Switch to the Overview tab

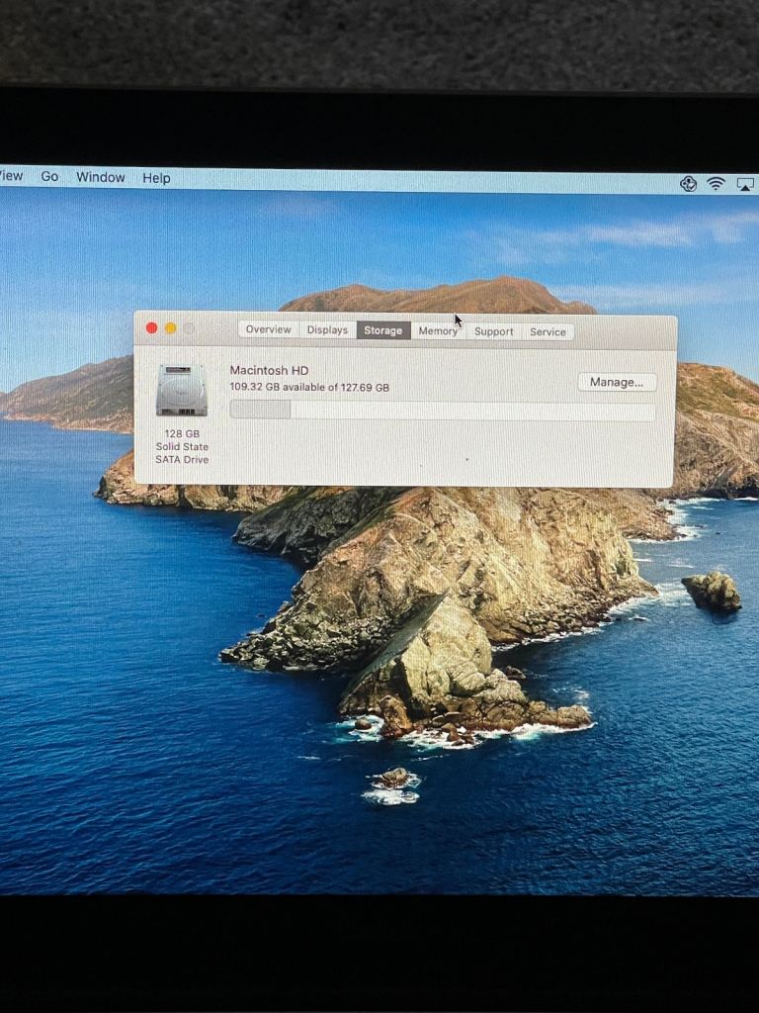click(x=268, y=329)
